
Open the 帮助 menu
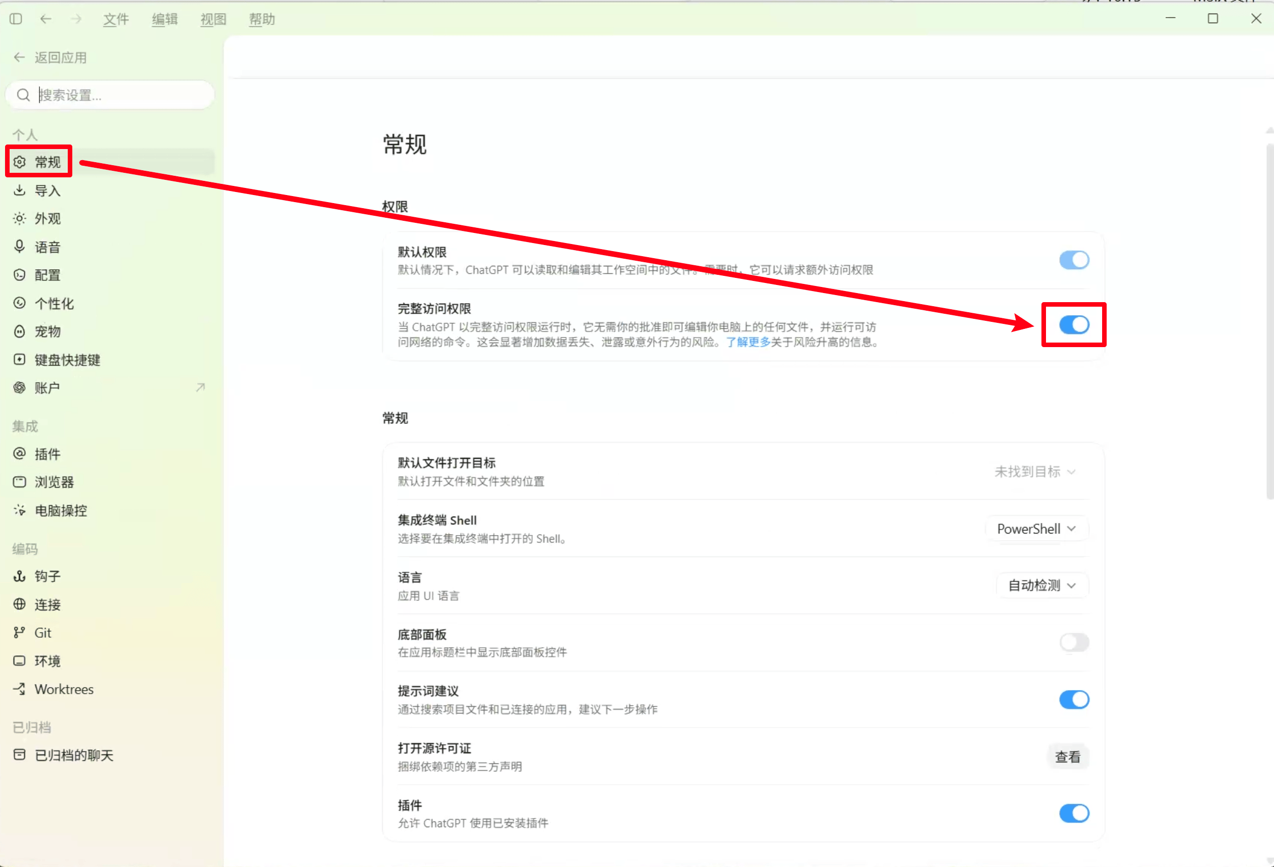coord(261,19)
